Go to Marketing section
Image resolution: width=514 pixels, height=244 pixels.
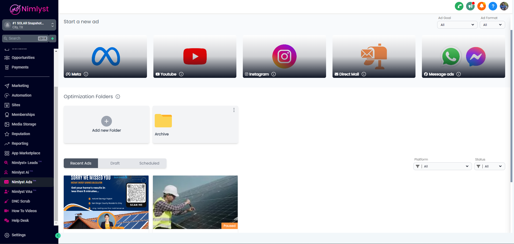(27, 86)
